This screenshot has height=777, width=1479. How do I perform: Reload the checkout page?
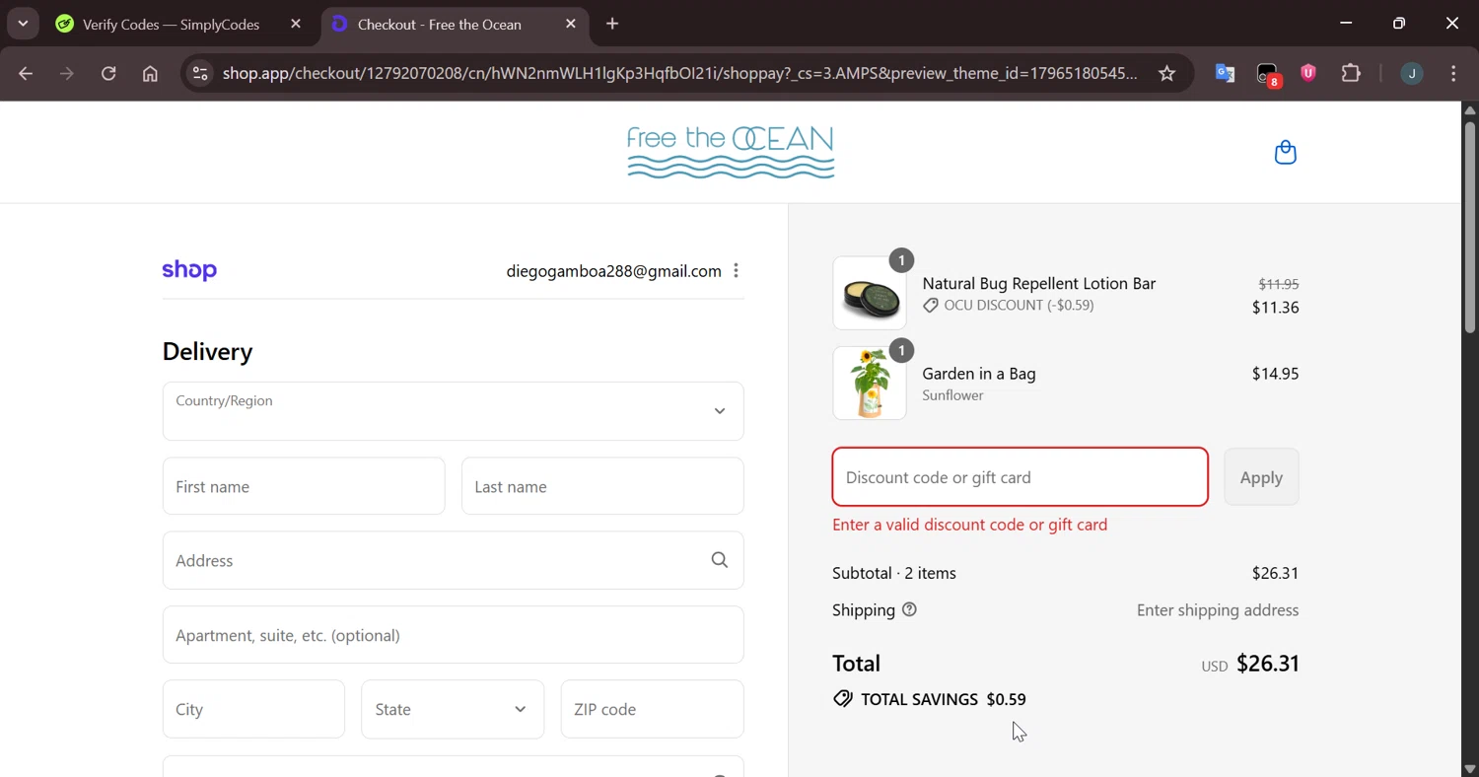[x=108, y=74]
